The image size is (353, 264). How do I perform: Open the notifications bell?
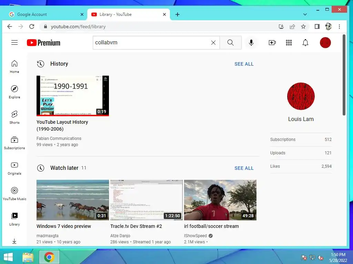305,43
